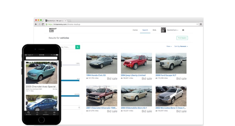The height and width of the screenshot is (126, 235).
Task: Open the 2002 Mercedes-Benz C-Class link
Action: pos(171,108)
